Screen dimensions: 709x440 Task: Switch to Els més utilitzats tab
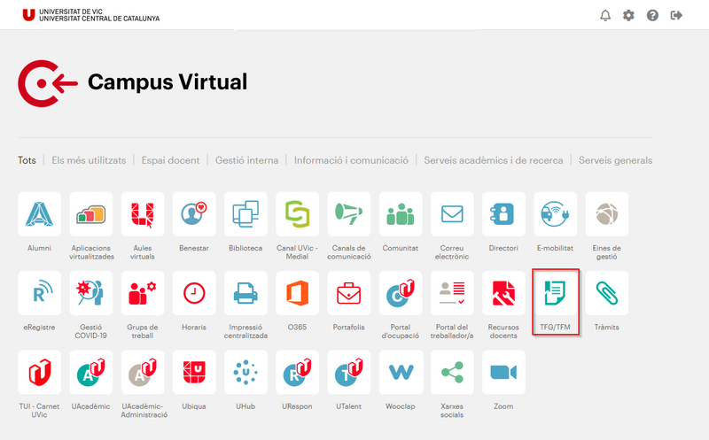pyautogui.click(x=89, y=160)
